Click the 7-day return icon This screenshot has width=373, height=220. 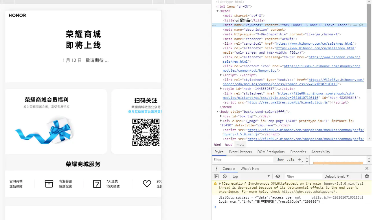(x=97, y=184)
